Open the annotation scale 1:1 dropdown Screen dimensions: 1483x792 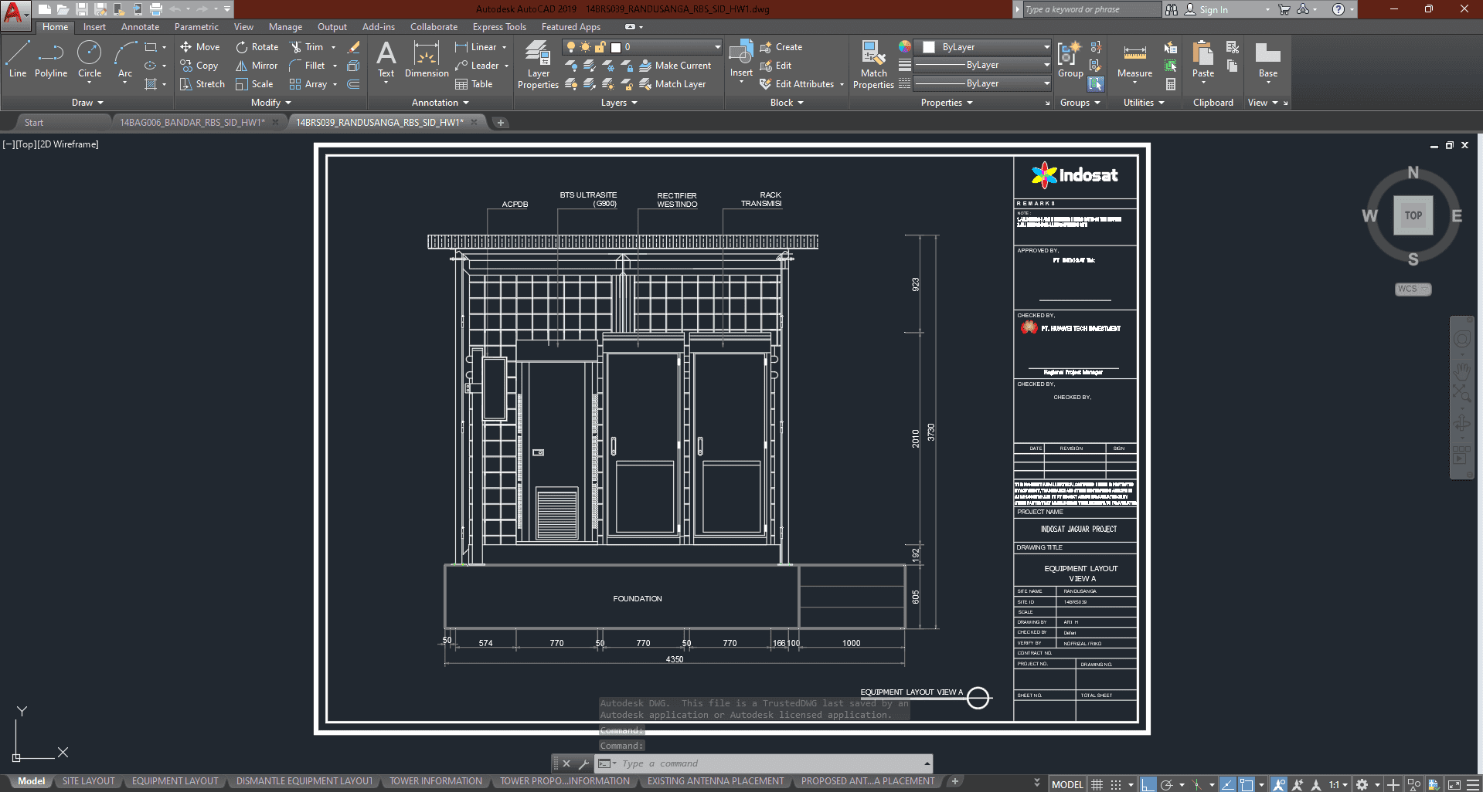pyautogui.click(x=1338, y=784)
